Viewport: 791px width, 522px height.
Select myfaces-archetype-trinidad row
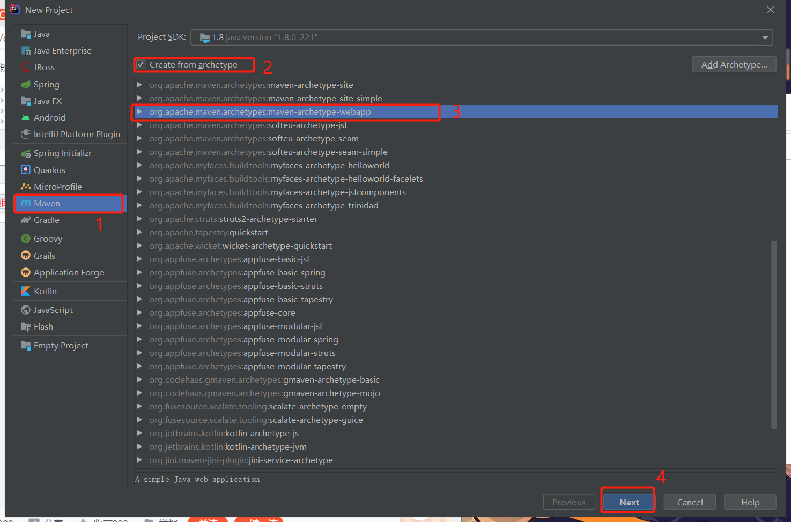click(x=456, y=205)
